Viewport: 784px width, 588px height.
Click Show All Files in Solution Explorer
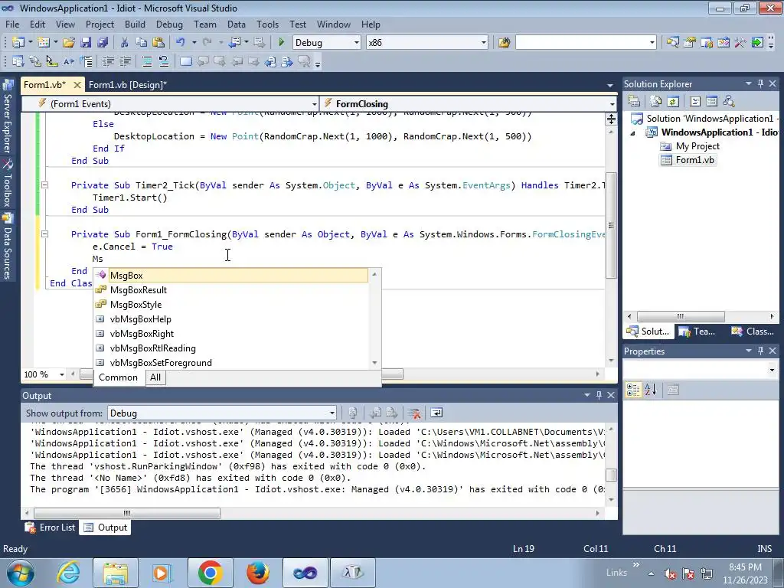655,102
